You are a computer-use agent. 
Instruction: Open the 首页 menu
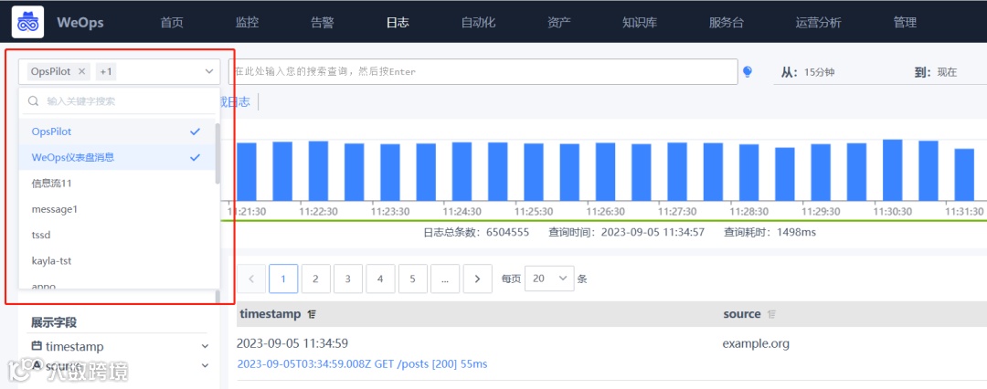[x=172, y=23]
